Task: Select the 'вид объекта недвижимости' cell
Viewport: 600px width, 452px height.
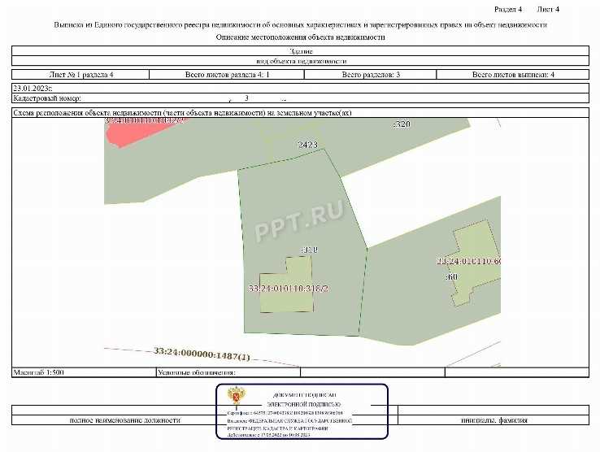Action: [x=300, y=61]
